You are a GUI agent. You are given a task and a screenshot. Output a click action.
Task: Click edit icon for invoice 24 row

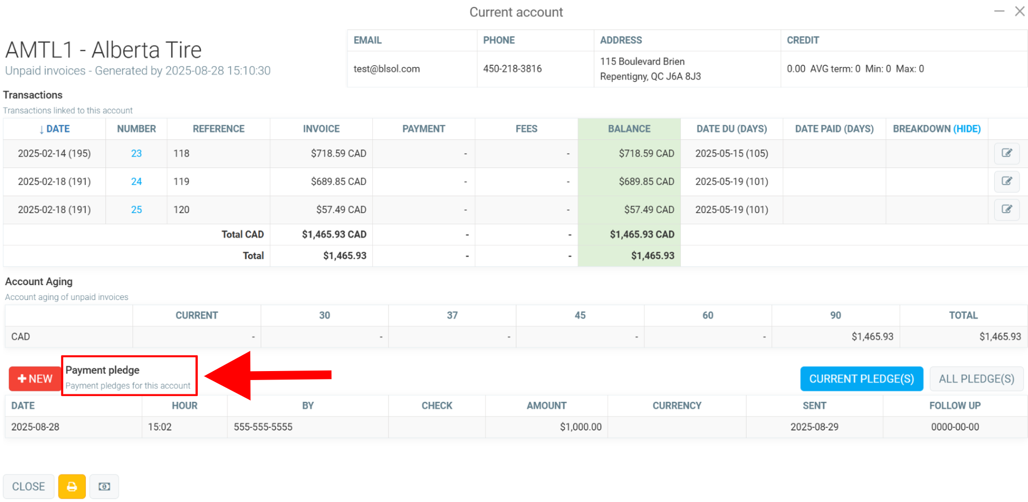(1006, 181)
